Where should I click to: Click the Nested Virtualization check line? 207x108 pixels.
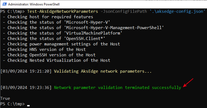pos(57,60)
